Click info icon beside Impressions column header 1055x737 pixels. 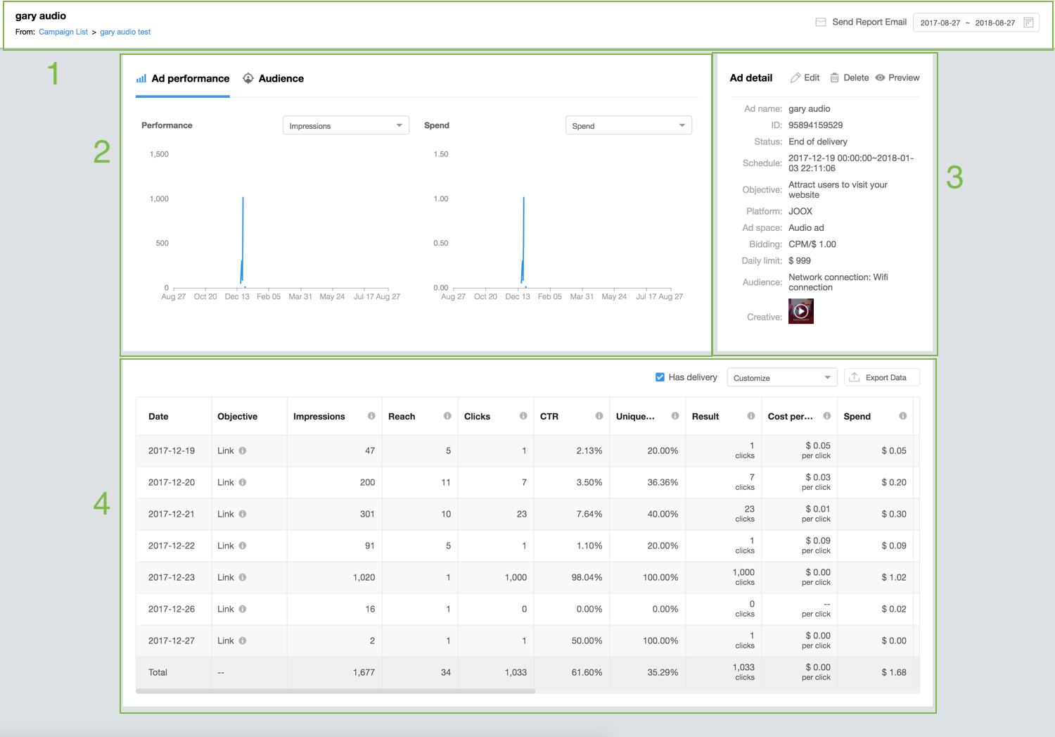tap(371, 416)
